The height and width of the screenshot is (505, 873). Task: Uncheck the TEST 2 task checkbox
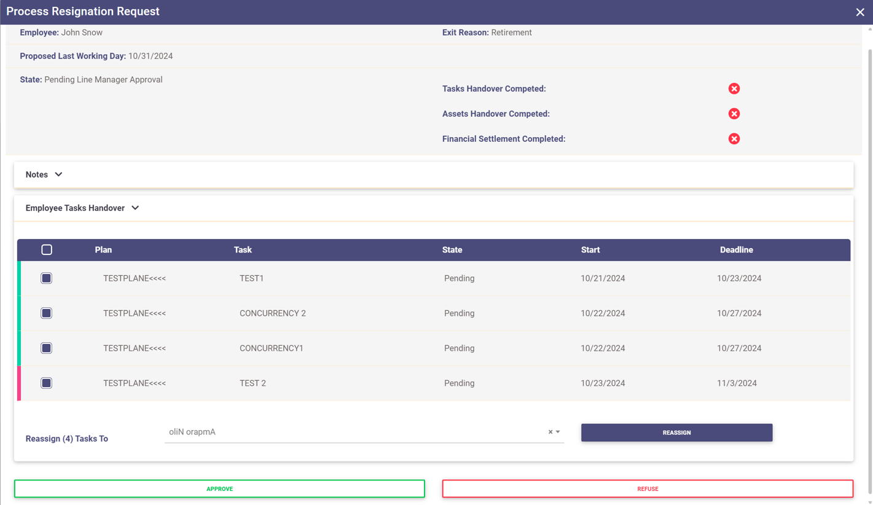pos(47,383)
